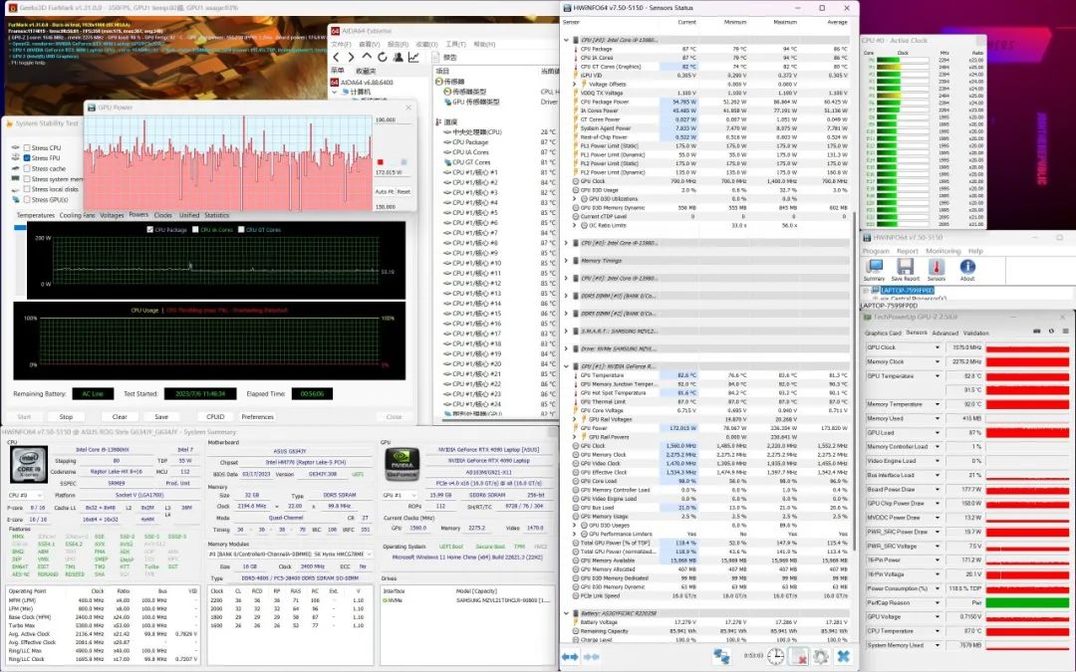The height and width of the screenshot is (672, 1076).
Task: Click the sensor settings gear icon
Action: coord(820,657)
